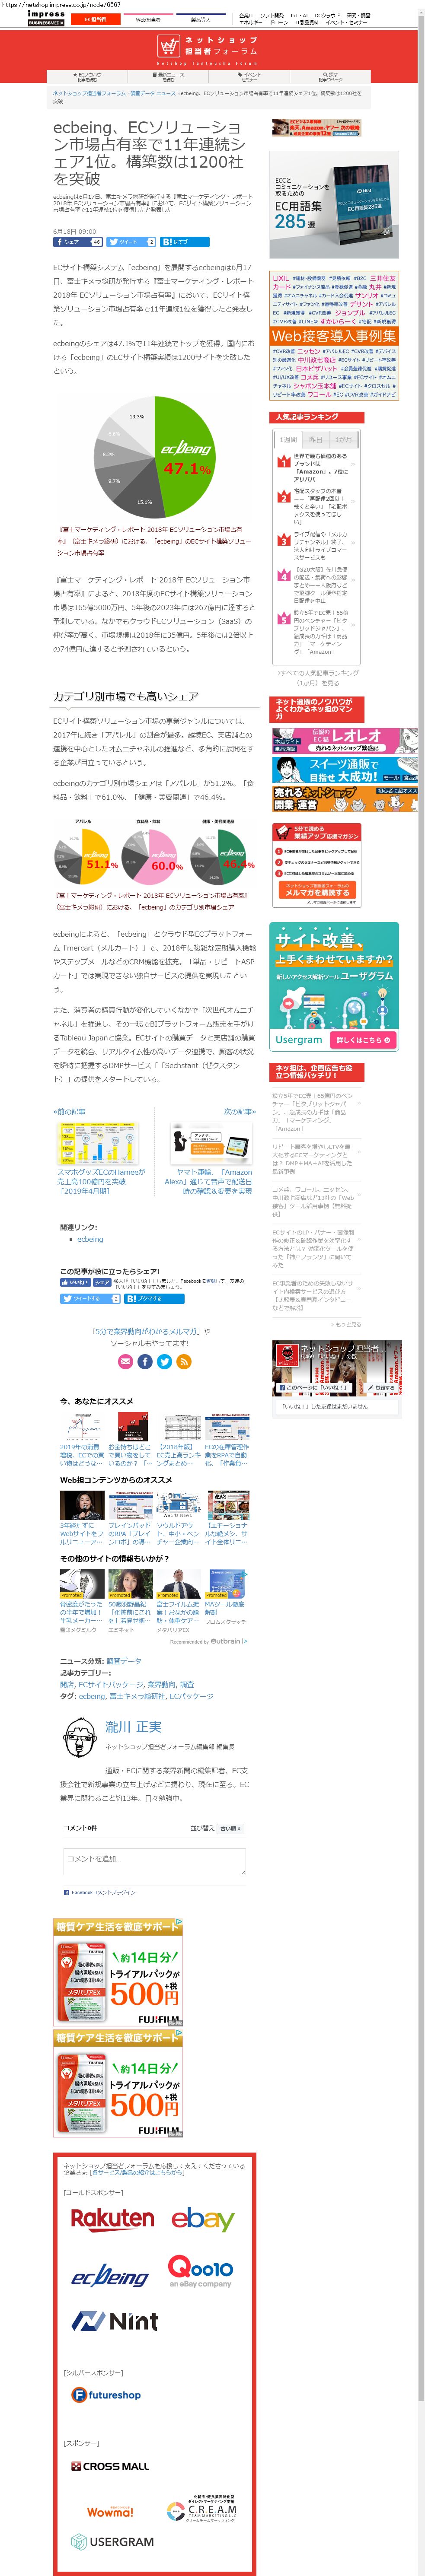
Task: Click the CROSS MALL sponsor logo
Action: [x=110, y=2466]
